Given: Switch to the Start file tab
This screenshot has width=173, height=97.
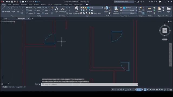Looking at the screenshot, I should coord(5,19).
